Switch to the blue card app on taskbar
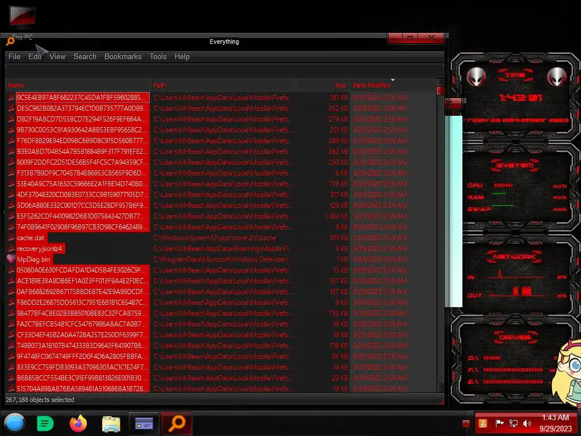This screenshot has width=581, height=436. 144,423
